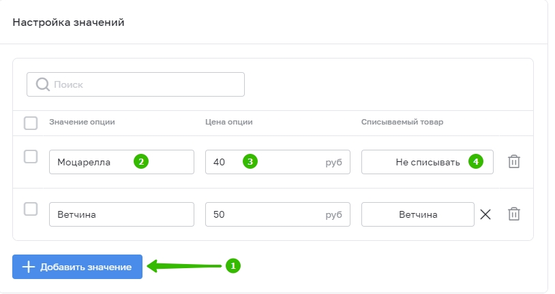Focus the Моцарелла option value field

[121, 162]
